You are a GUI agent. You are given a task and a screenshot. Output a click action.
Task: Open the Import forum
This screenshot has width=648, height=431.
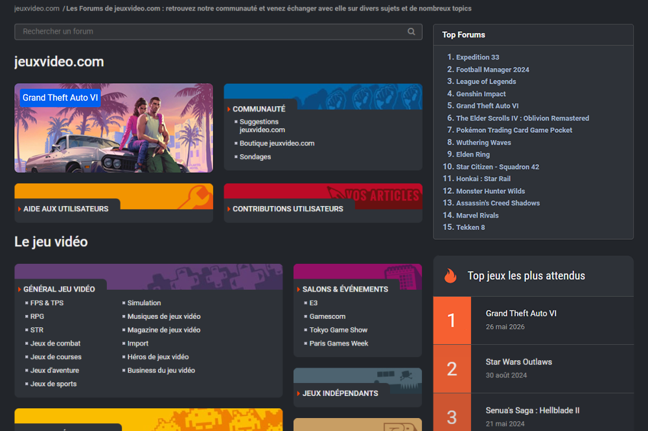(137, 344)
